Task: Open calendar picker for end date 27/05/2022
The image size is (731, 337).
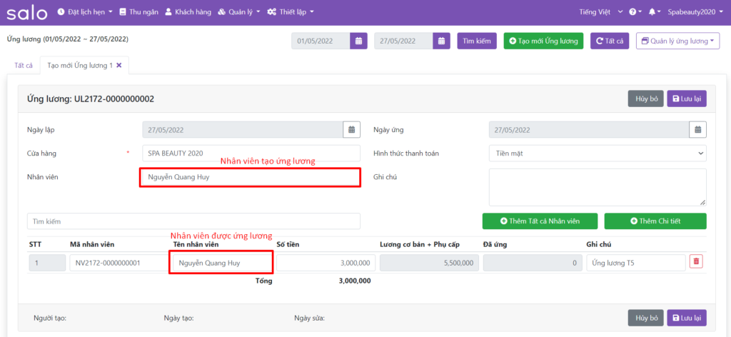Action: tap(442, 41)
